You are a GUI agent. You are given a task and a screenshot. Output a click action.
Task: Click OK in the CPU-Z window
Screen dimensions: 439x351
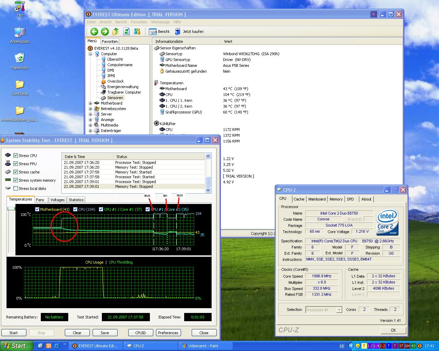393,330
